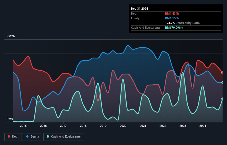This screenshot has height=145, width=227.
Task: Click the RM0 y-axis label
Action: pos(10,119)
